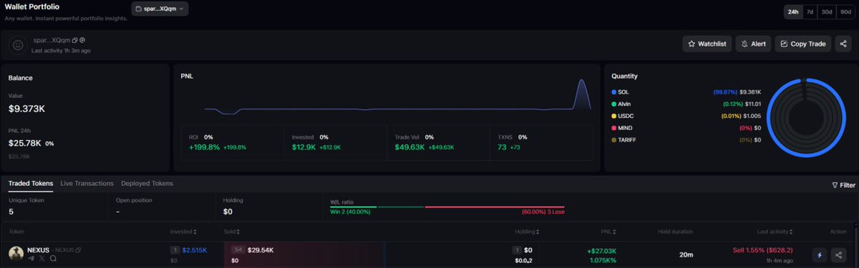The image size is (859, 268).
Task: Open the NEXUS X (Twitter) icon
Action: [x=42, y=259]
